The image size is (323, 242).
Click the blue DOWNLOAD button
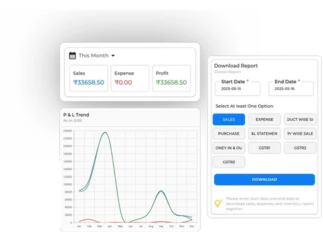(x=264, y=179)
